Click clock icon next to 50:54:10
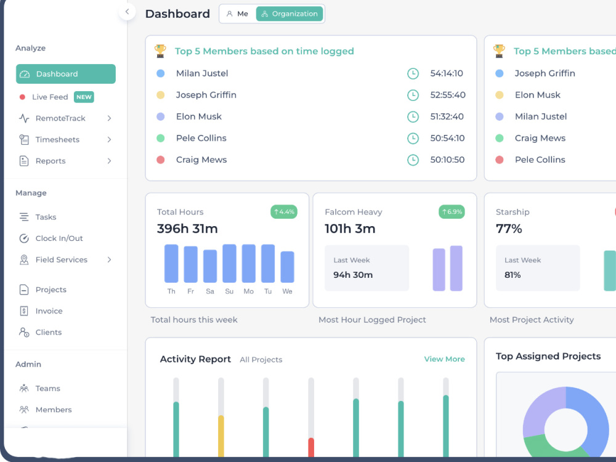Image resolution: width=616 pixels, height=462 pixels. pyautogui.click(x=413, y=138)
